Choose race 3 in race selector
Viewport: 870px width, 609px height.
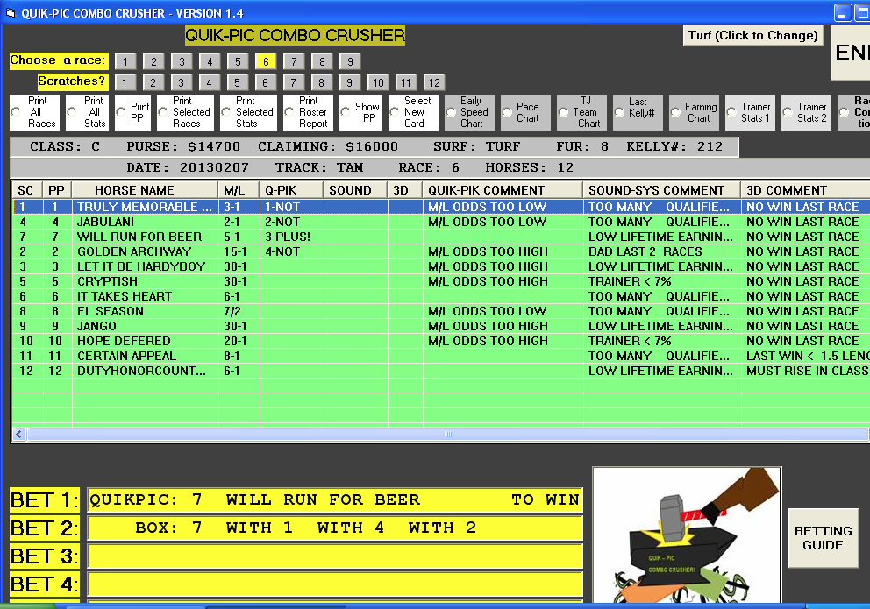point(181,61)
